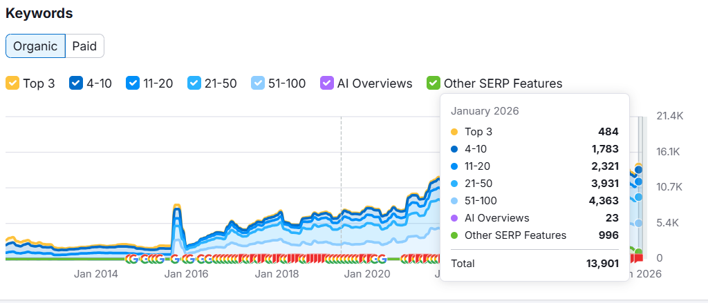Uncheck the Top 3 checkbox
The height and width of the screenshot is (303, 708).
[x=12, y=84]
